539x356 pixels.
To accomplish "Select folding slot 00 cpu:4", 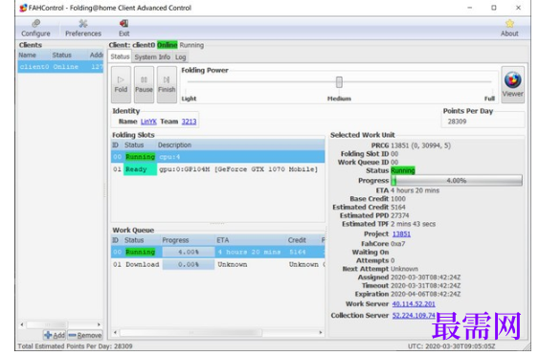I will coord(218,157).
